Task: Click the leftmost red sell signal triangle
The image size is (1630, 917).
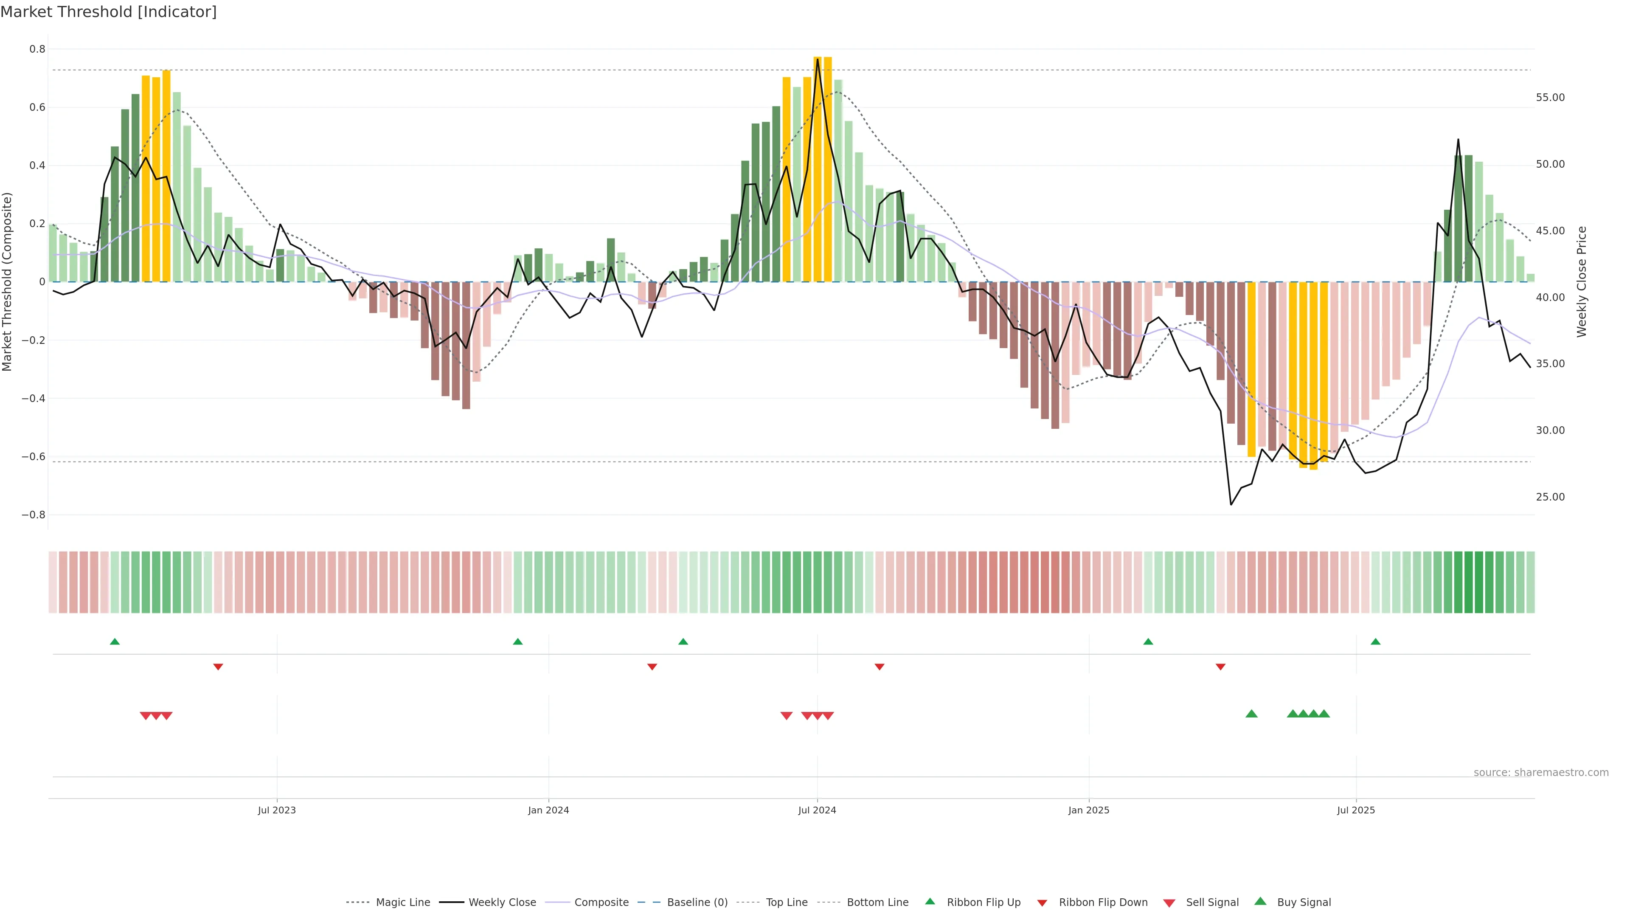Action: tap(146, 716)
